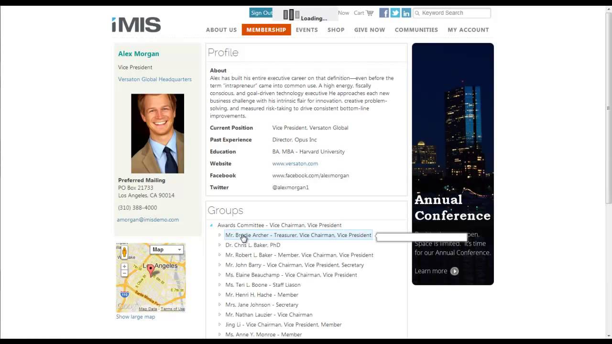Select Jing Li row in Groups
The height and width of the screenshot is (344, 612).
click(x=284, y=325)
